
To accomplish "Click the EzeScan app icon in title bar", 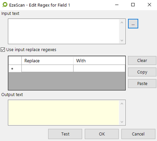I will (x=5, y=5).
